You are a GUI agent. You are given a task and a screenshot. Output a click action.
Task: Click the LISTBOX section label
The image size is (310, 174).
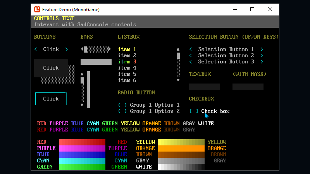(x=129, y=37)
